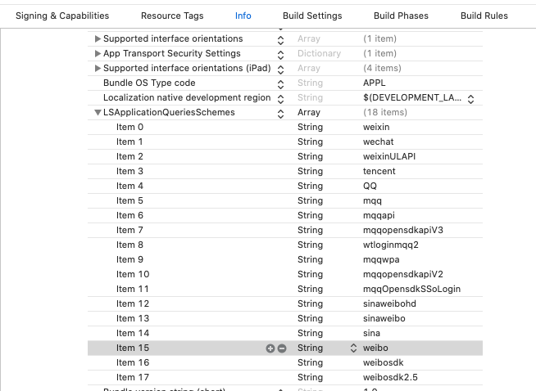
Task: Remove Item 15 with the minus button
Action: 282,348
